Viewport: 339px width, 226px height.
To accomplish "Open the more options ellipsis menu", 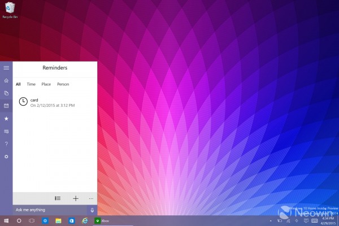I will point(91,198).
